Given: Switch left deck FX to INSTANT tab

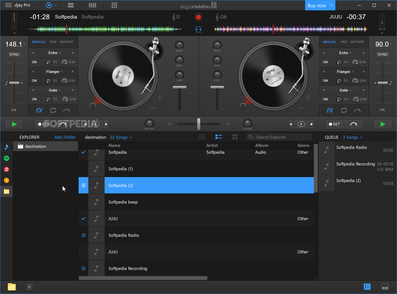Looking at the screenshot, I should (x=66, y=42).
